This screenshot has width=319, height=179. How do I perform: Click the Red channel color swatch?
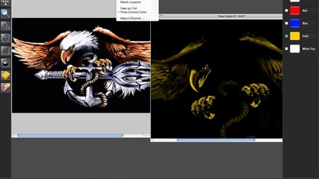[295, 10]
